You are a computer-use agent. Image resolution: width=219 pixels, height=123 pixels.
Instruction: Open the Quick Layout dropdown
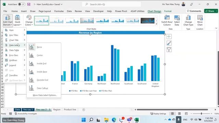pos(17,20)
